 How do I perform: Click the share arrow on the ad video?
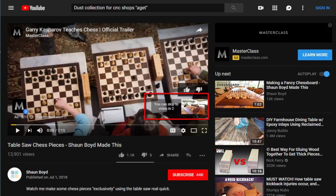199,30
